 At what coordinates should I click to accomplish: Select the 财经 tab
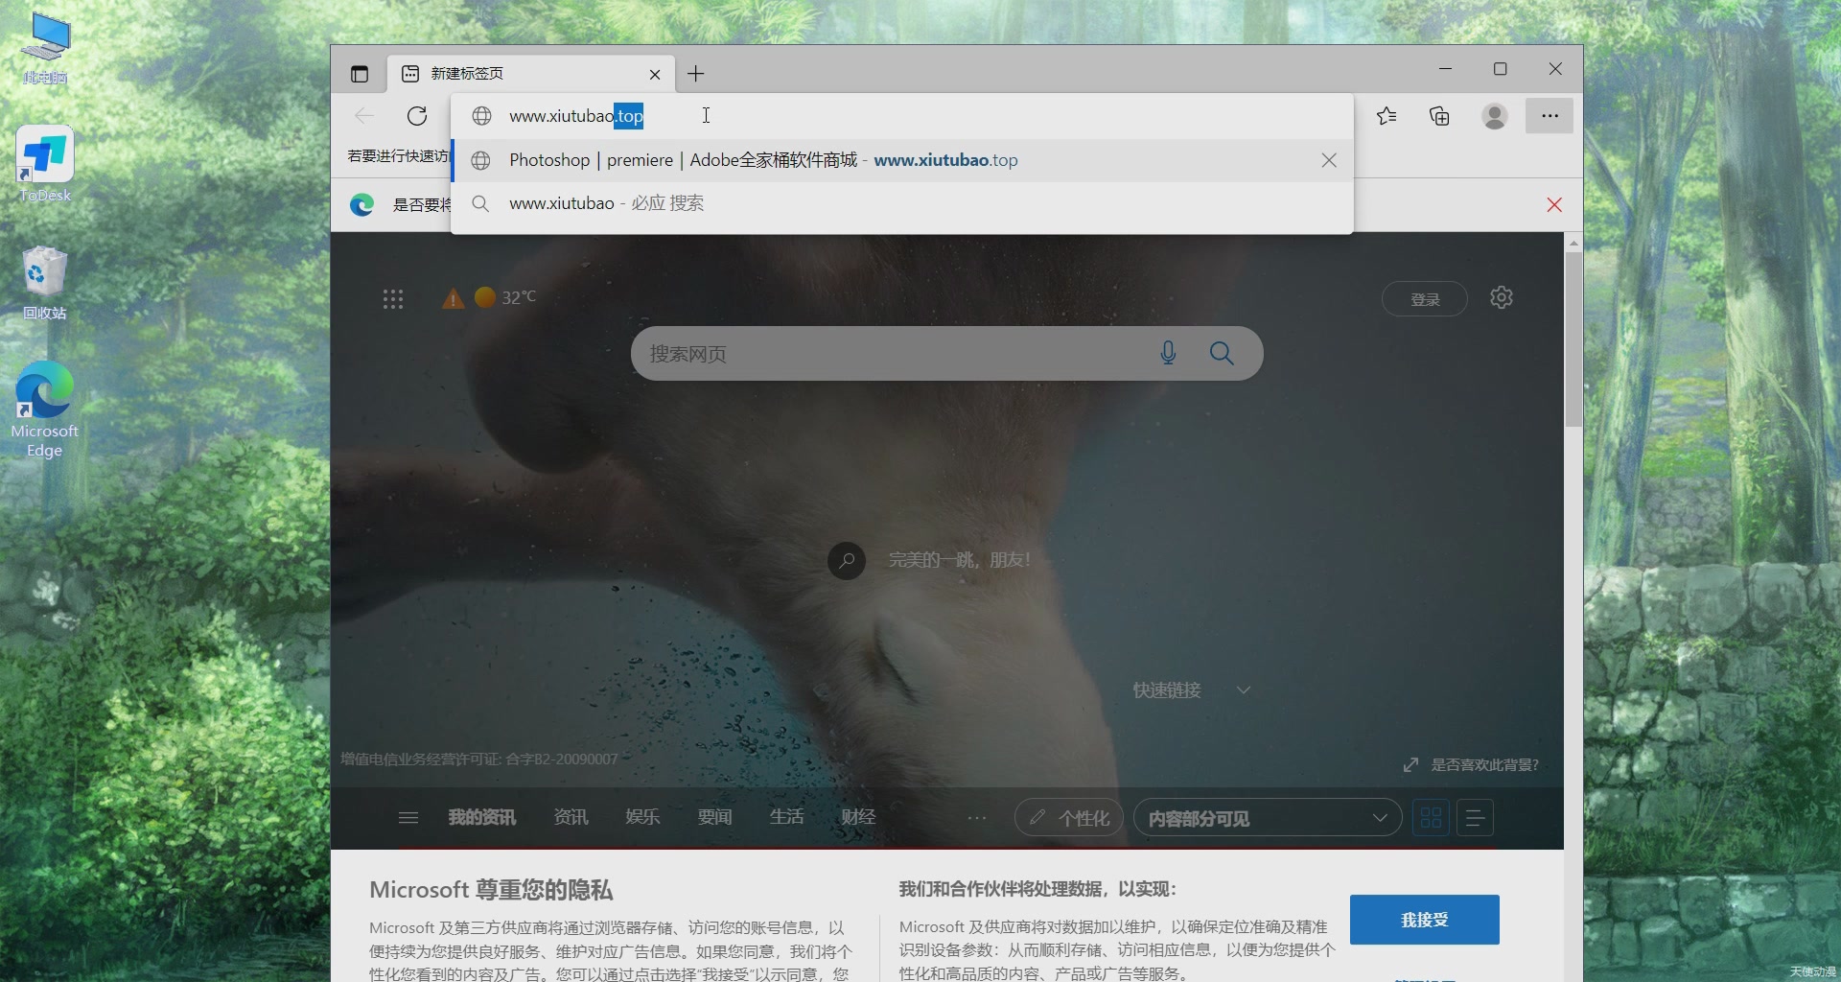click(858, 817)
